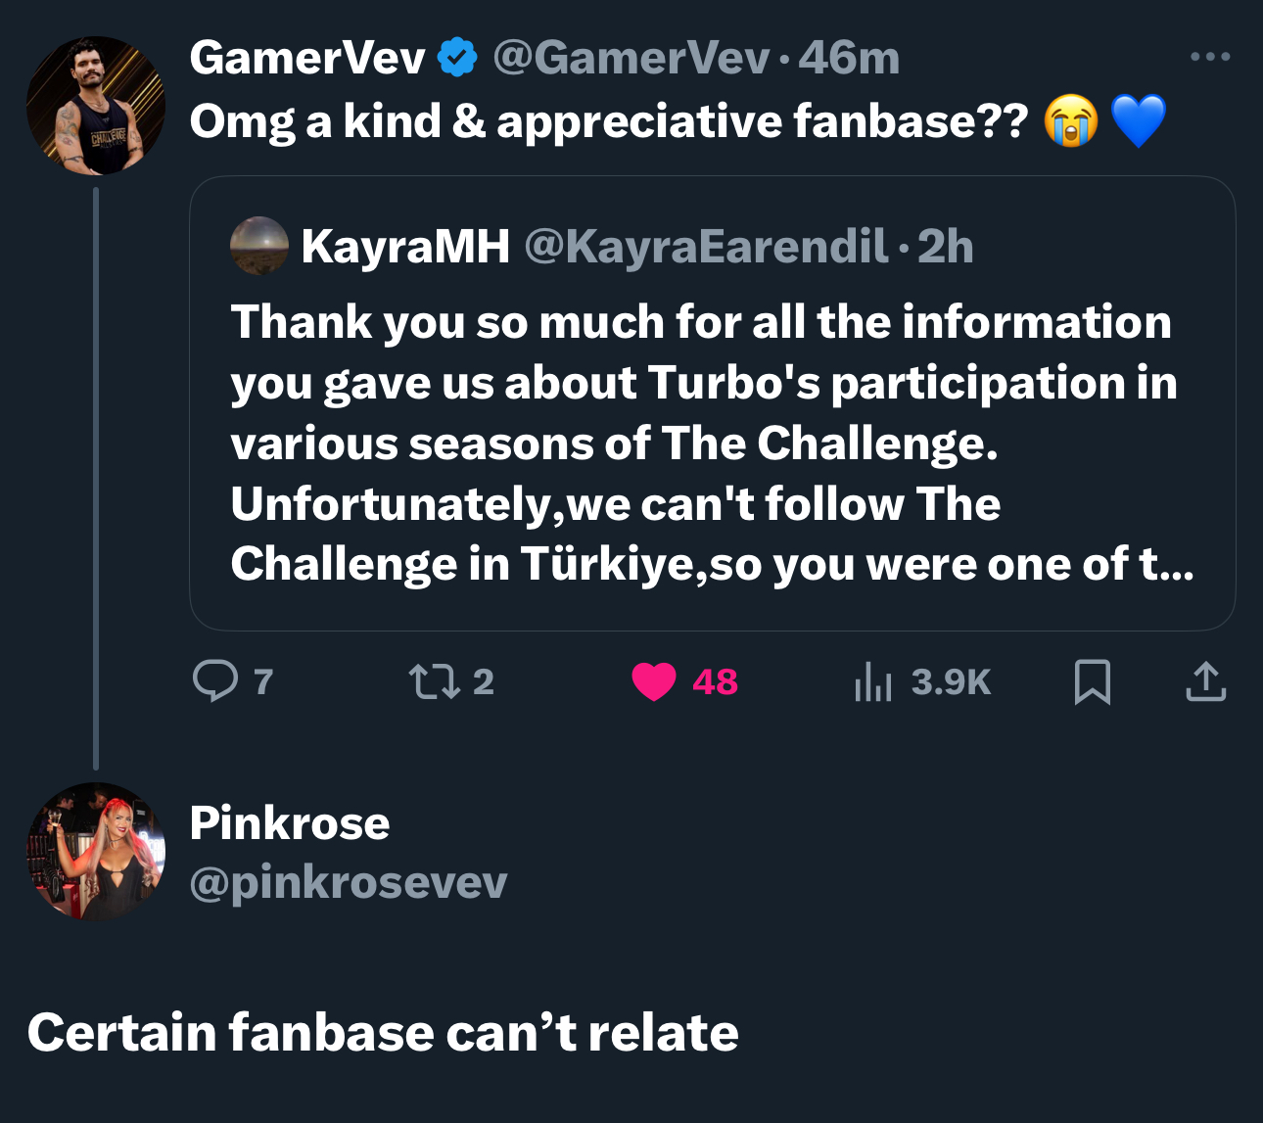Click GamerVev's blue verified badge

456,58
